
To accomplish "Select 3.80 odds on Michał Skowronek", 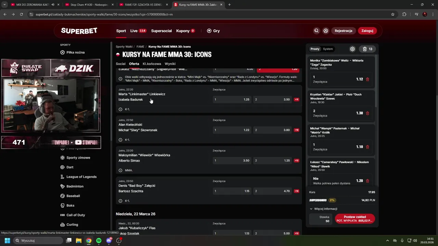I will (273, 130).
